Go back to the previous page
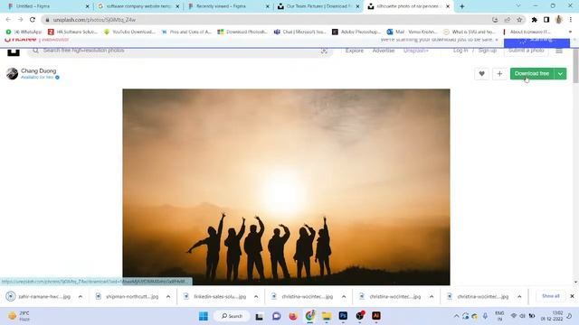Image resolution: width=579 pixels, height=325 pixels. pos(8,20)
